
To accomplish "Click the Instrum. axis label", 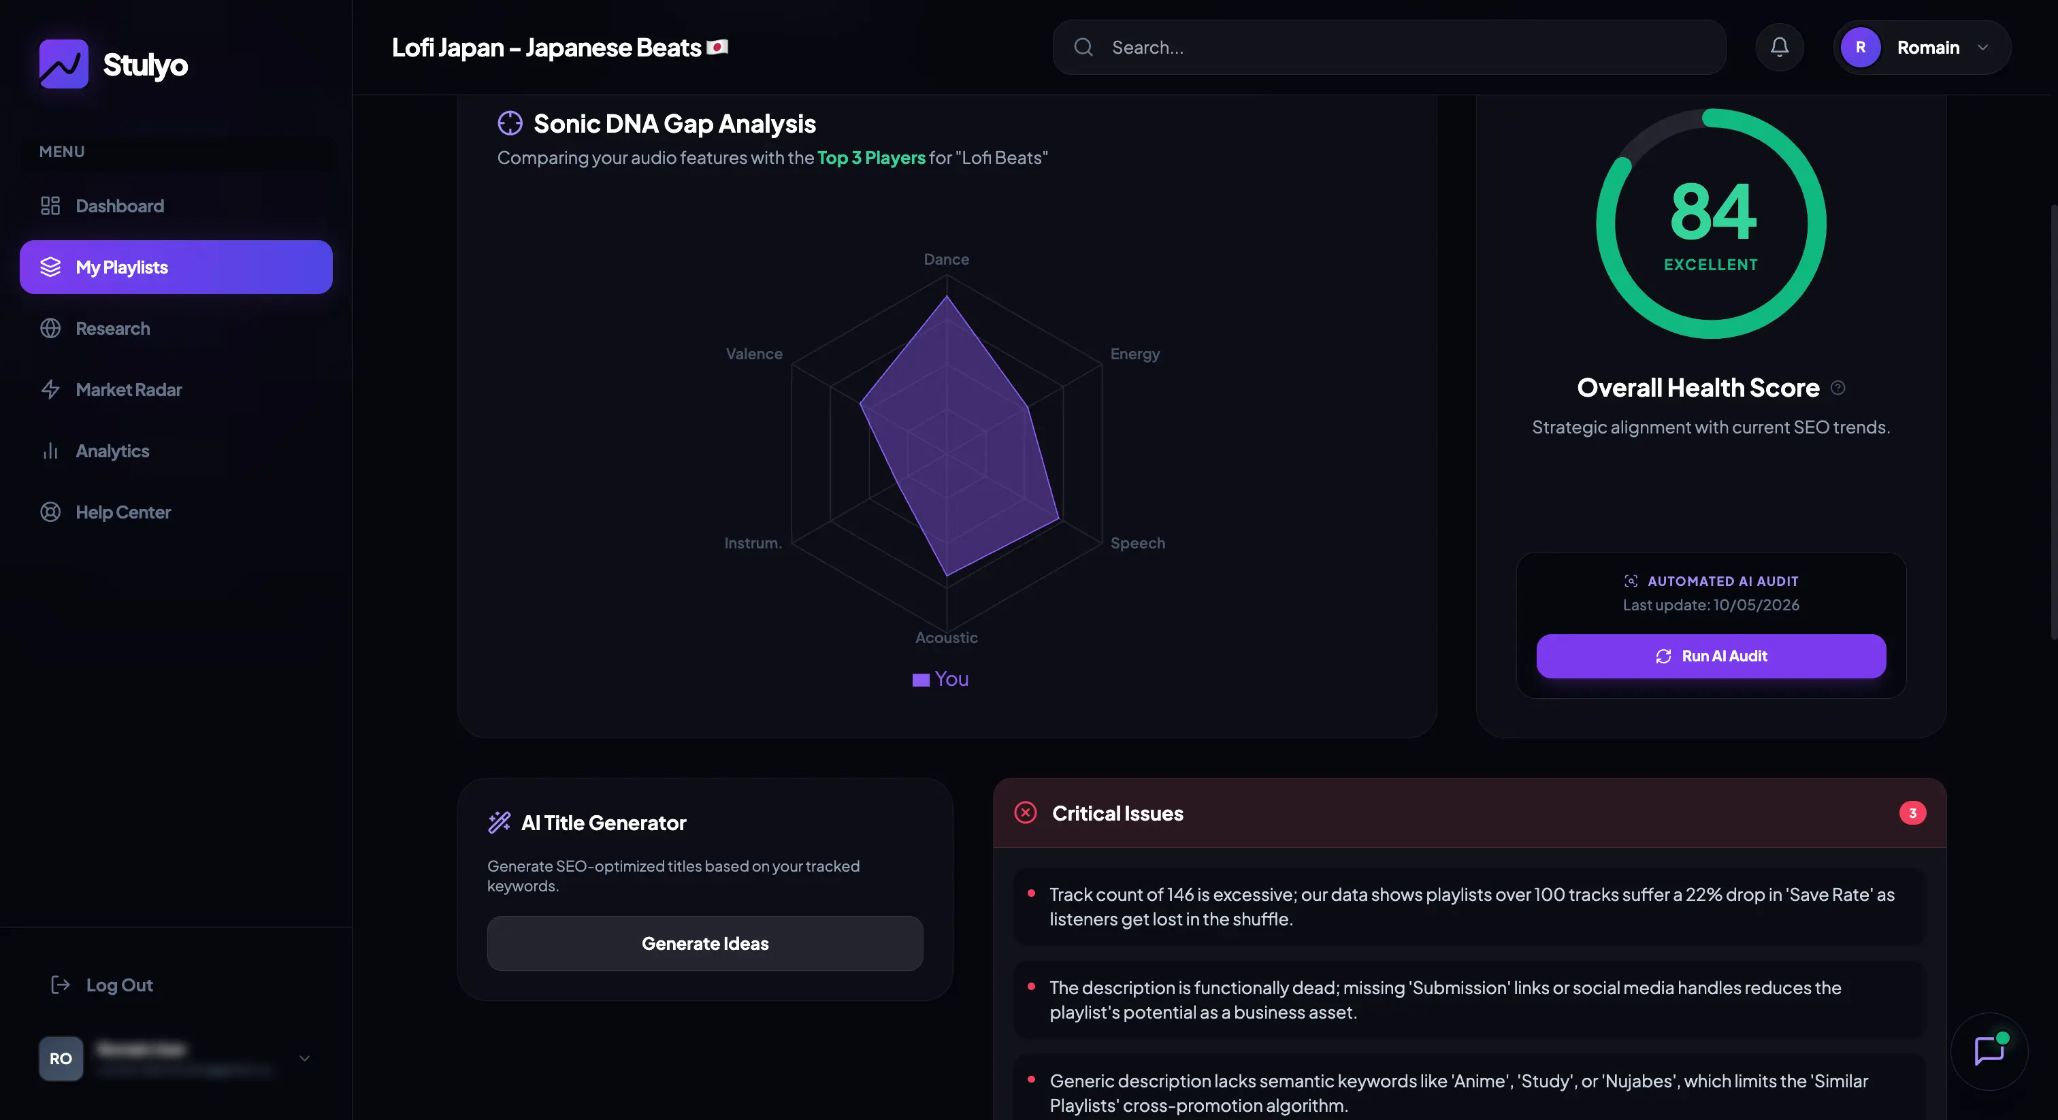I will click(x=753, y=543).
